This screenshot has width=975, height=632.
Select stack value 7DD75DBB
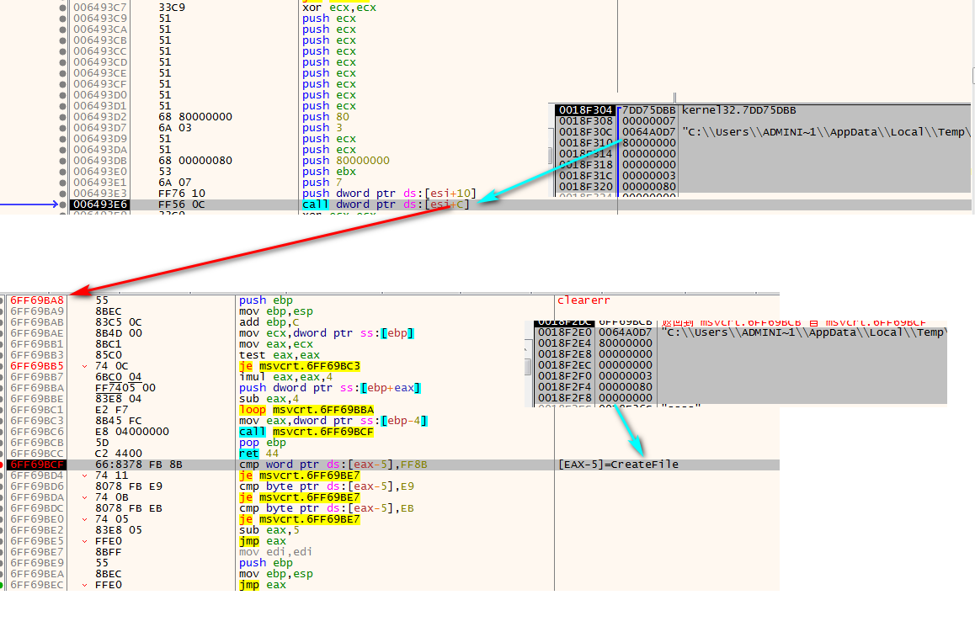(x=648, y=110)
